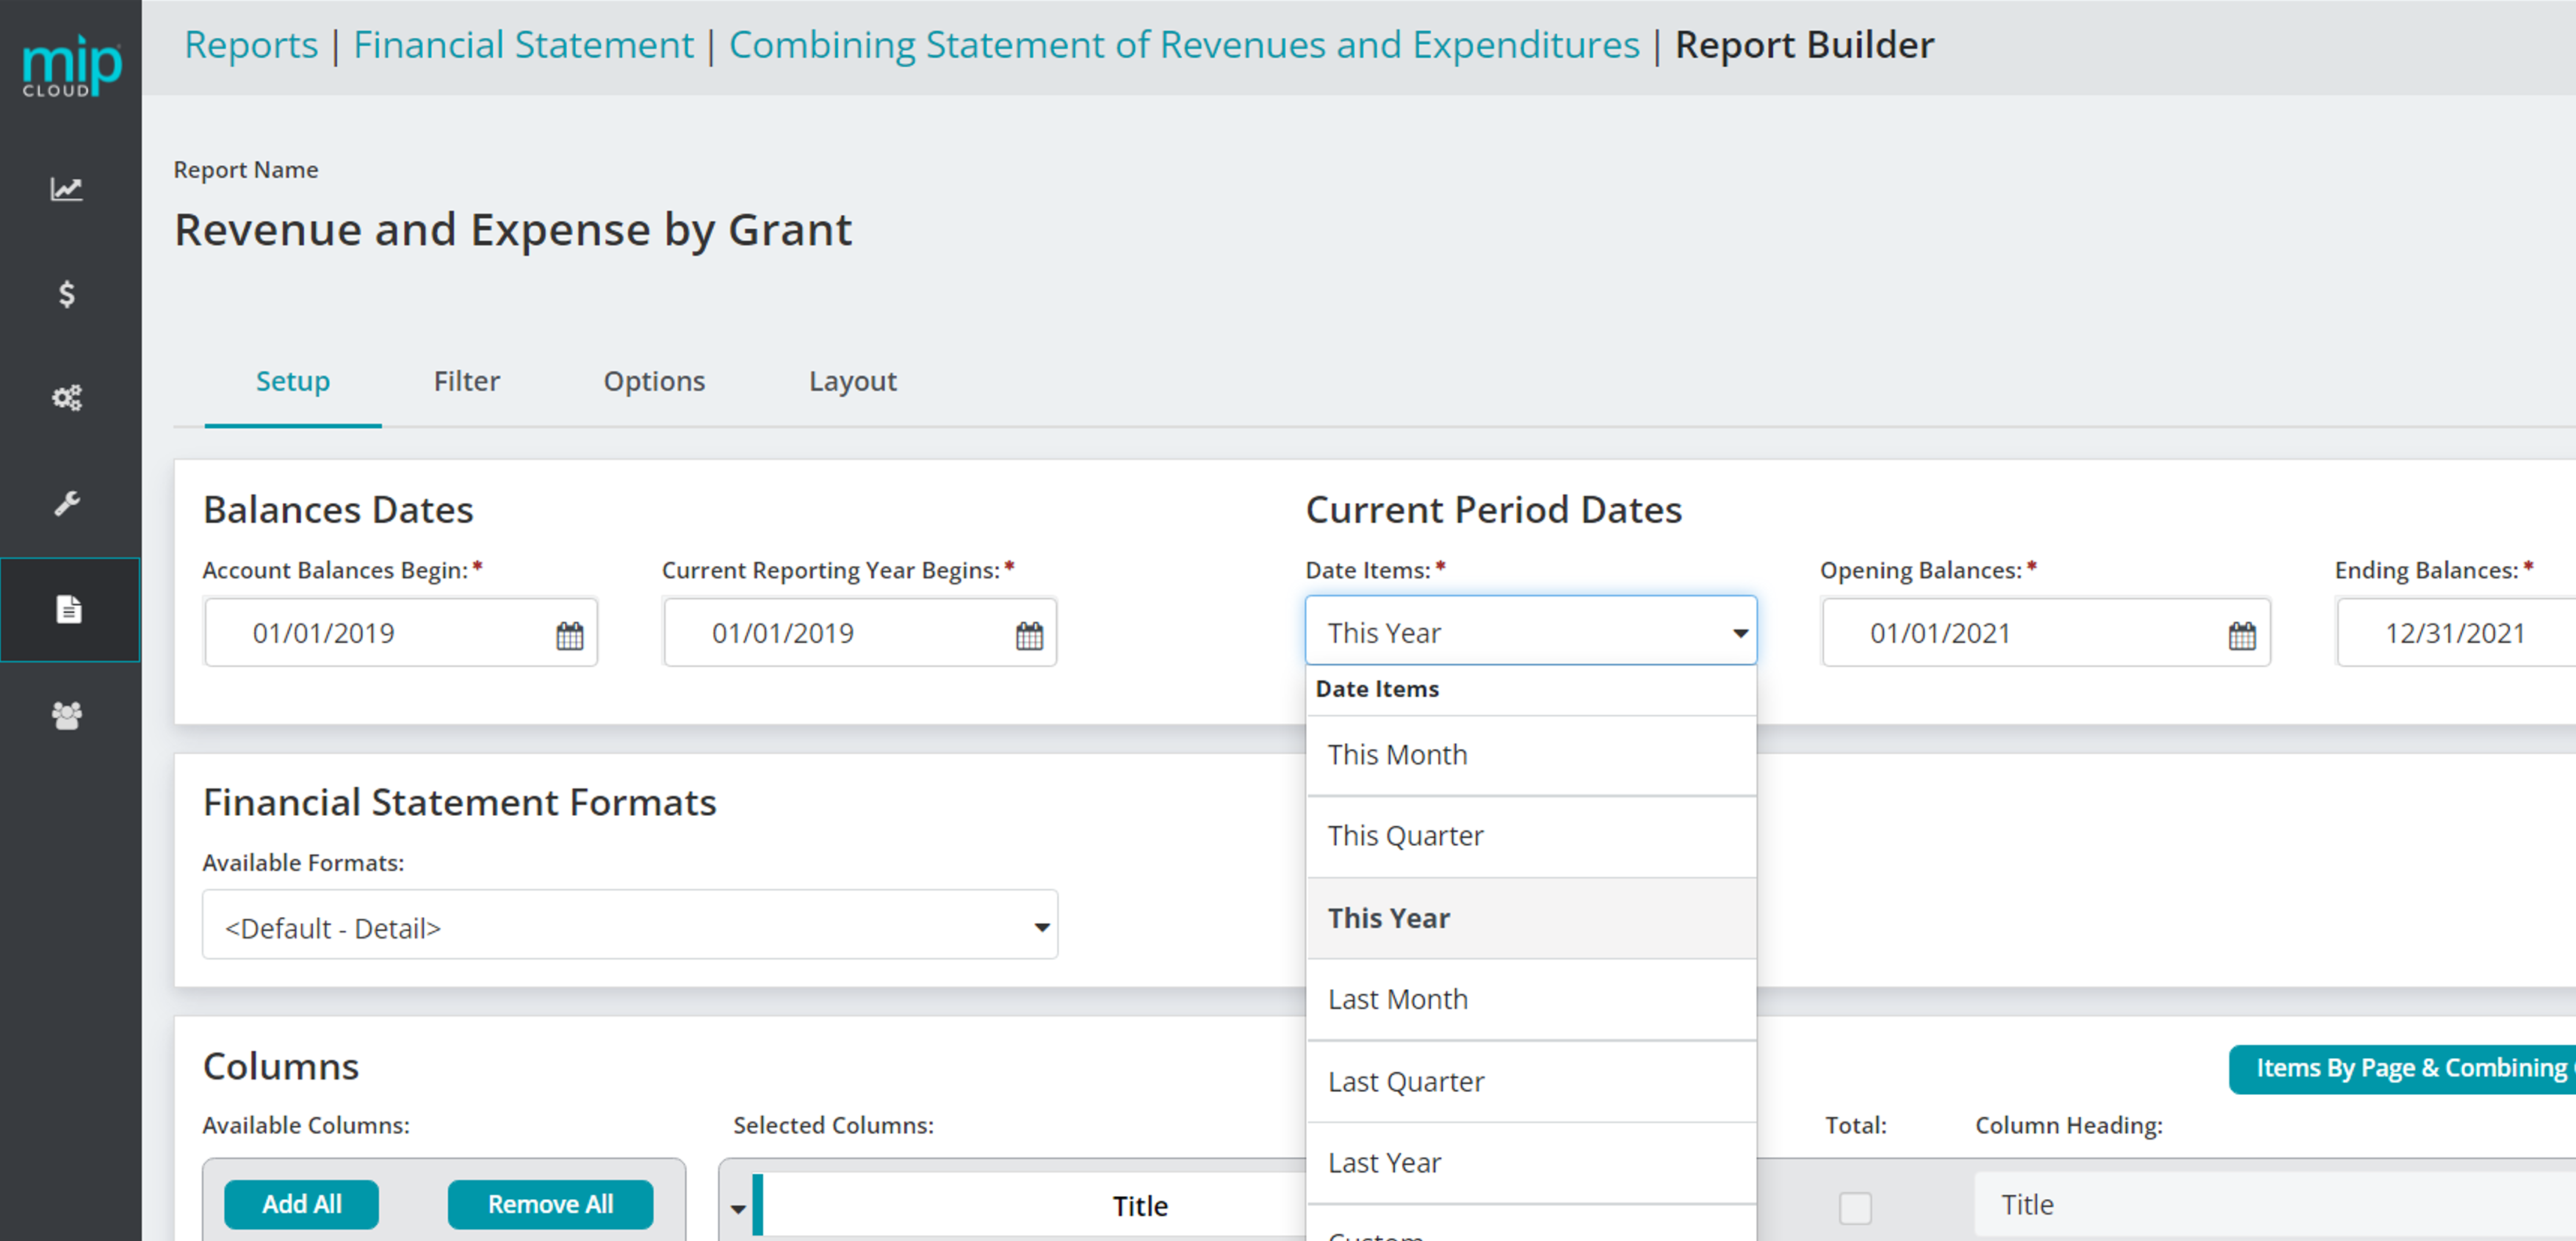Viewport: 2576px width, 1241px height.
Task: Click the dollar sign sidebar icon
Action: pyautogui.click(x=67, y=294)
